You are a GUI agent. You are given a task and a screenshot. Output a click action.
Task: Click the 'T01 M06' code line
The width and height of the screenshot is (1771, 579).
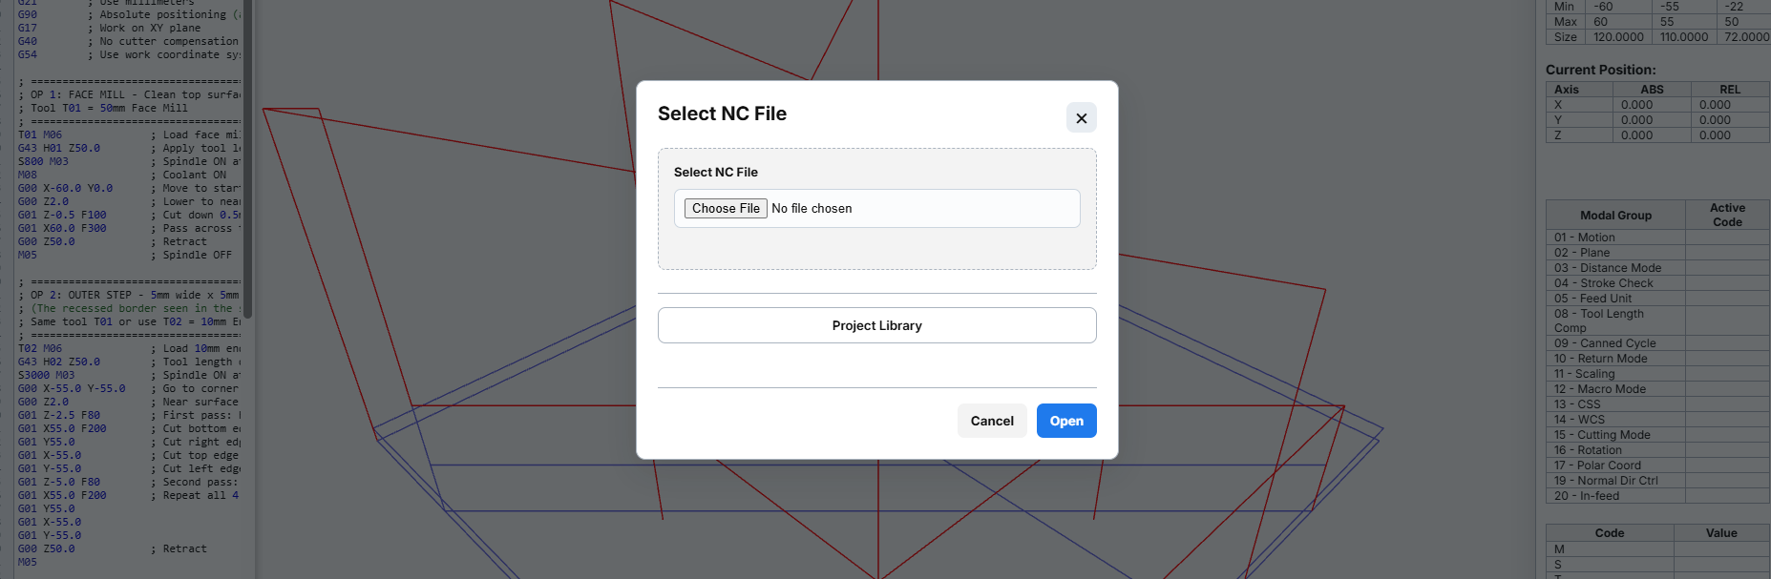pos(40,134)
